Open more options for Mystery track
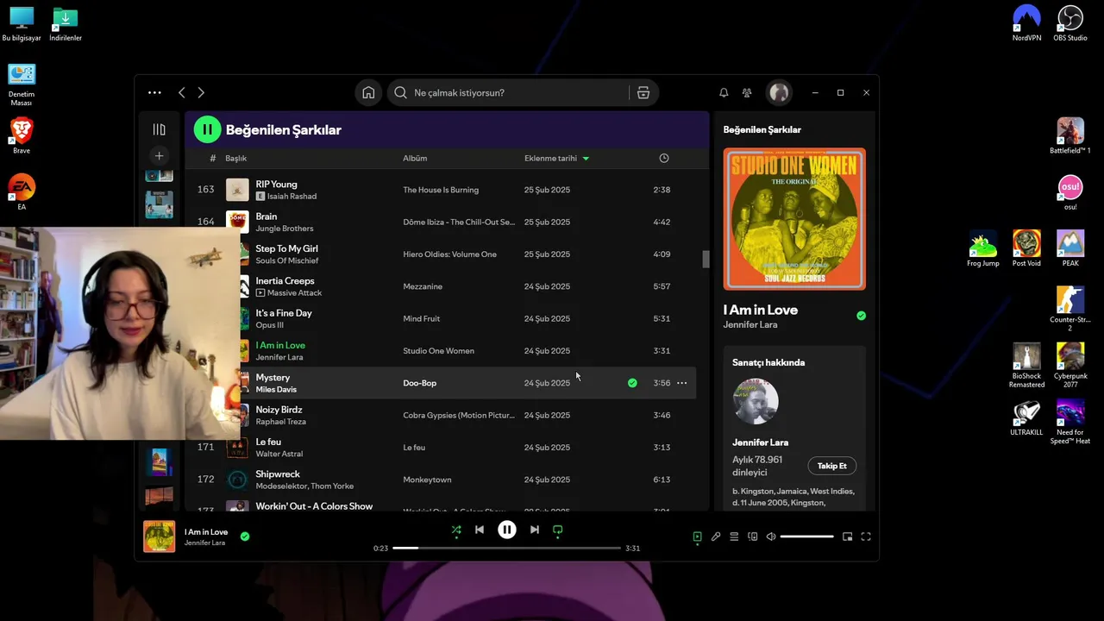 coord(681,383)
